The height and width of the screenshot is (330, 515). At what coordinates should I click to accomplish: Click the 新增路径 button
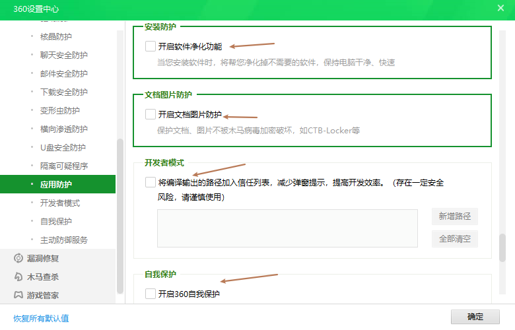point(454,216)
